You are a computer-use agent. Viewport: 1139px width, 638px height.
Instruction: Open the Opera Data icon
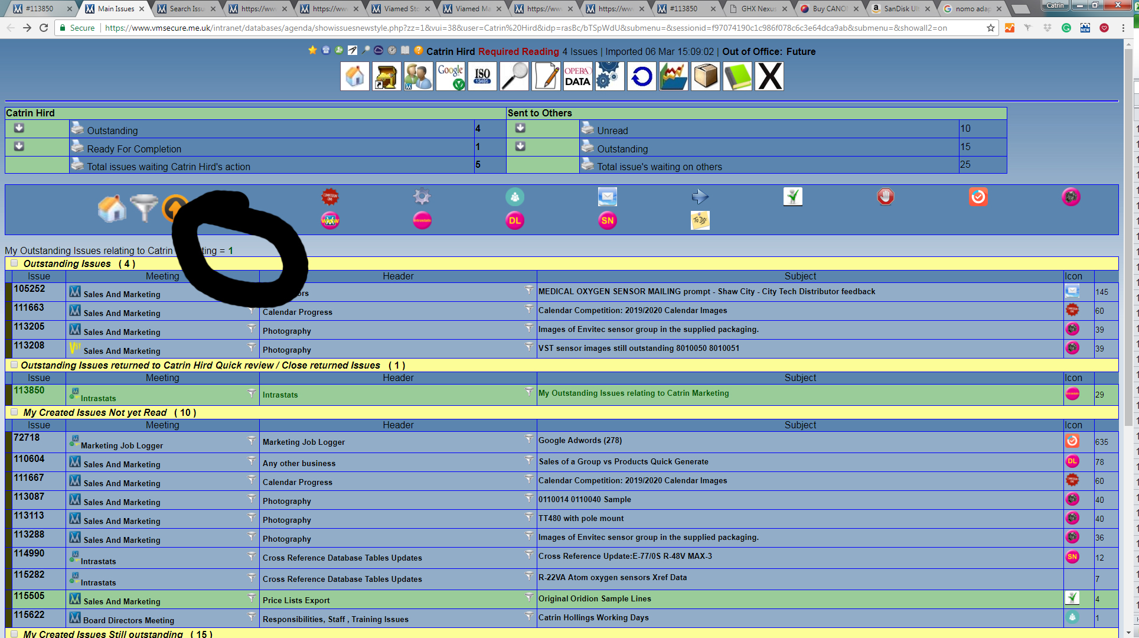pyautogui.click(x=577, y=76)
